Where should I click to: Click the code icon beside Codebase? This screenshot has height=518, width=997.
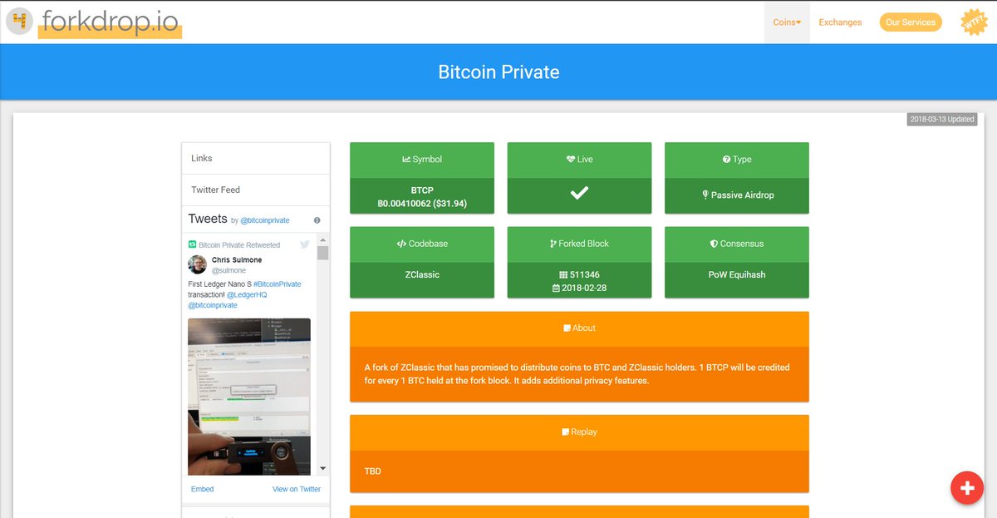[x=401, y=244]
